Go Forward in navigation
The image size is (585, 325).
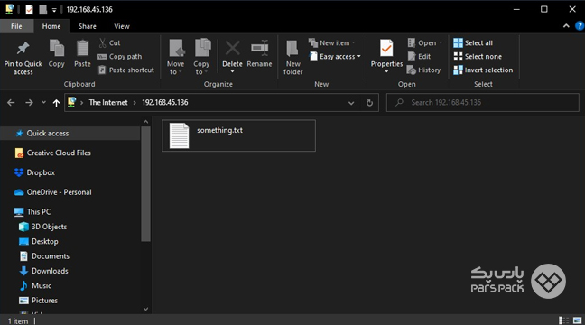click(x=29, y=102)
